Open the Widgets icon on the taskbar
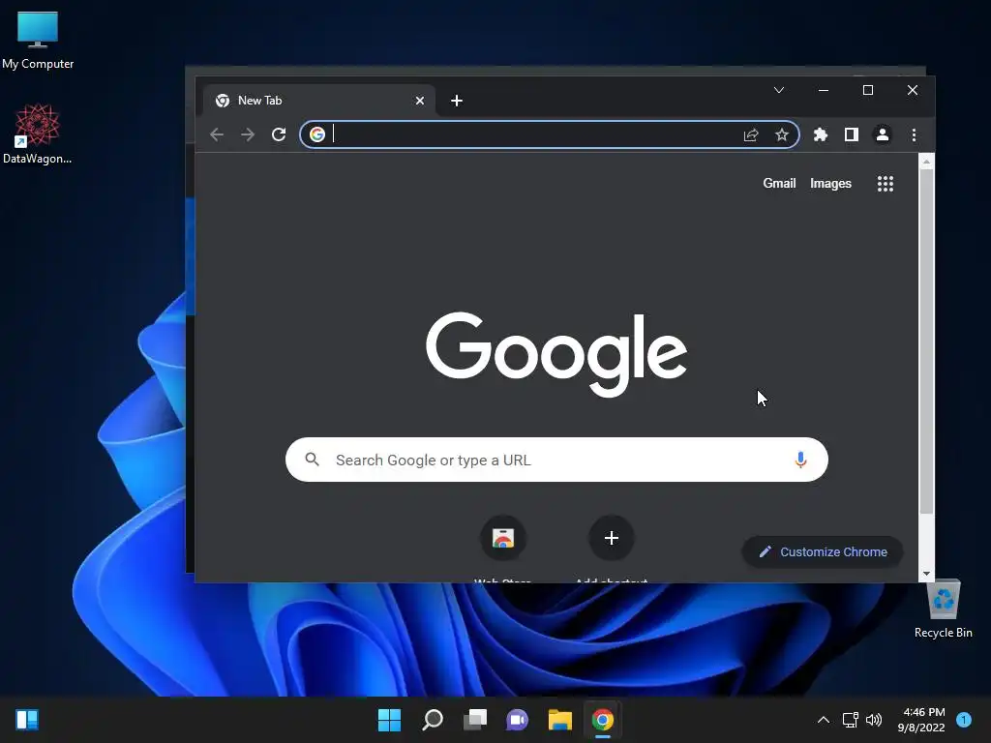 click(x=27, y=720)
